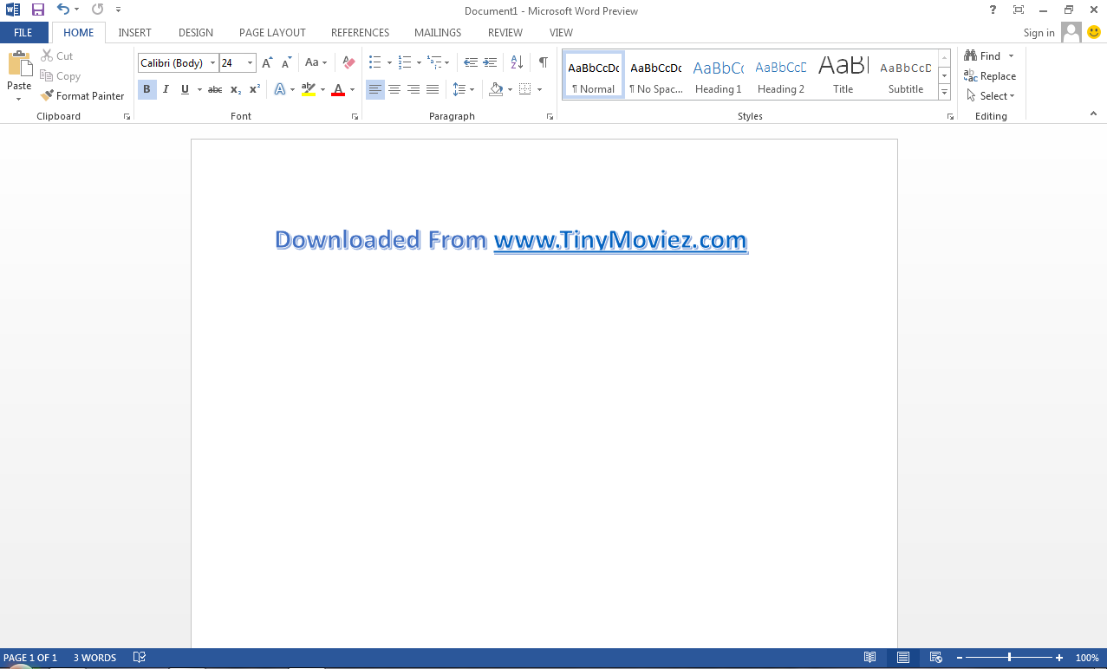Screen dimensions: 1107x669
Task: Open the www.TinyMoviez.com hyperlink
Action: pos(621,239)
